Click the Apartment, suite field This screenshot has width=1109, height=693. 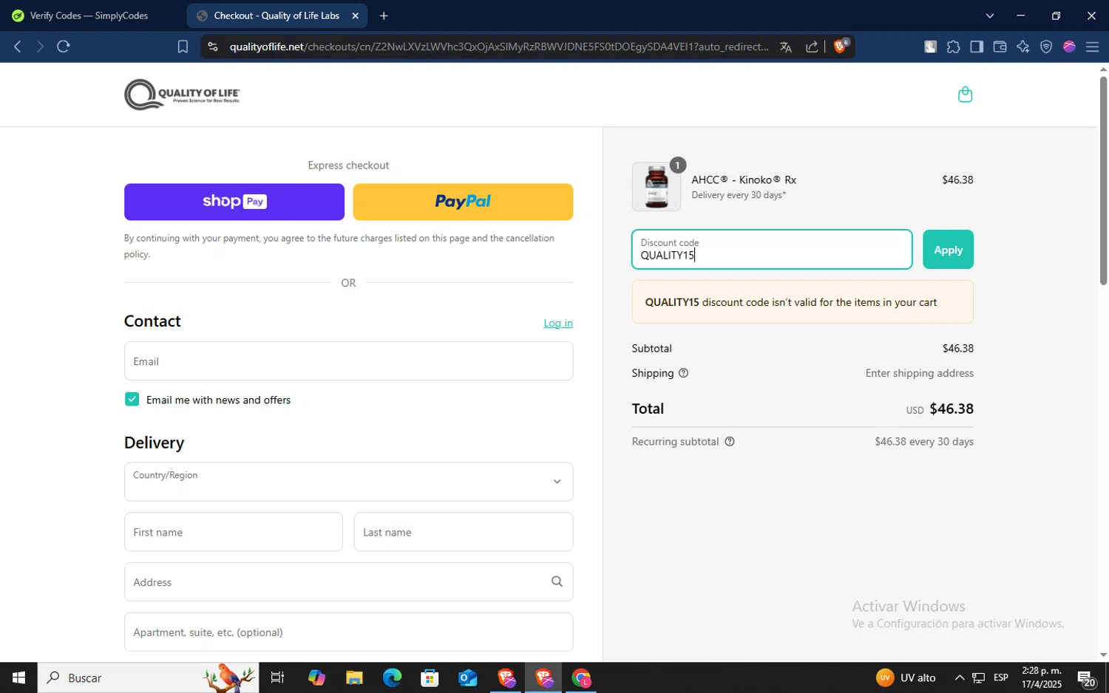click(348, 632)
